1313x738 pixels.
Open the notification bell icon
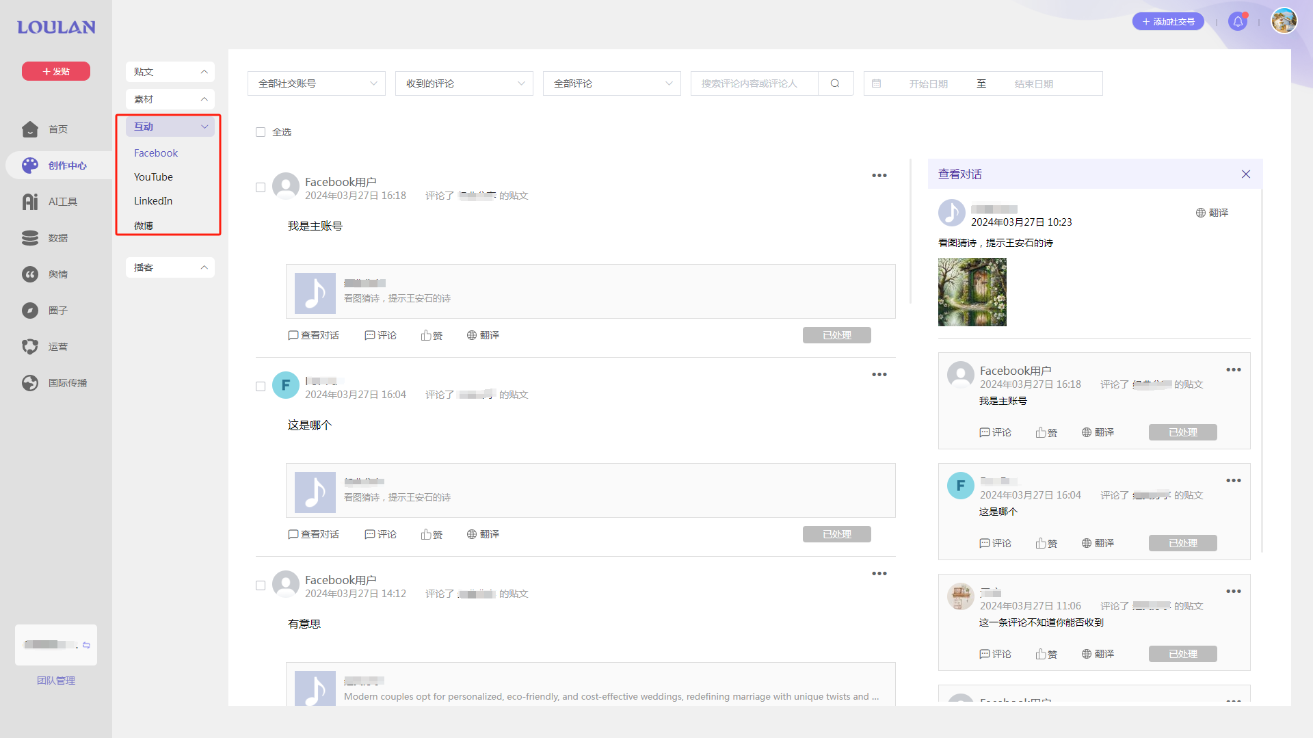tap(1238, 21)
